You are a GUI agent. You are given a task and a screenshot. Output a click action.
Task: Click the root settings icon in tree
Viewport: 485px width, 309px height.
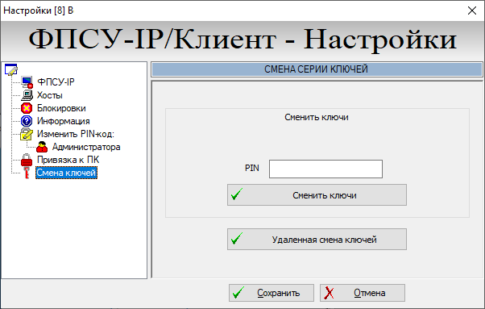tap(11, 69)
